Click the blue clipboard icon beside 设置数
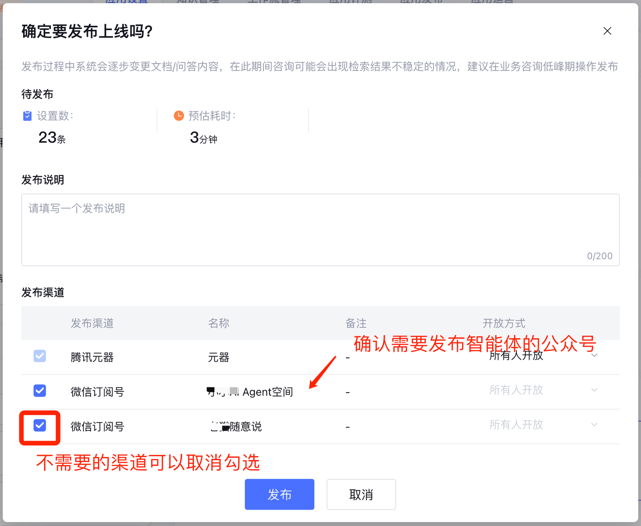Image resolution: width=641 pixels, height=526 pixels. coord(27,116)
